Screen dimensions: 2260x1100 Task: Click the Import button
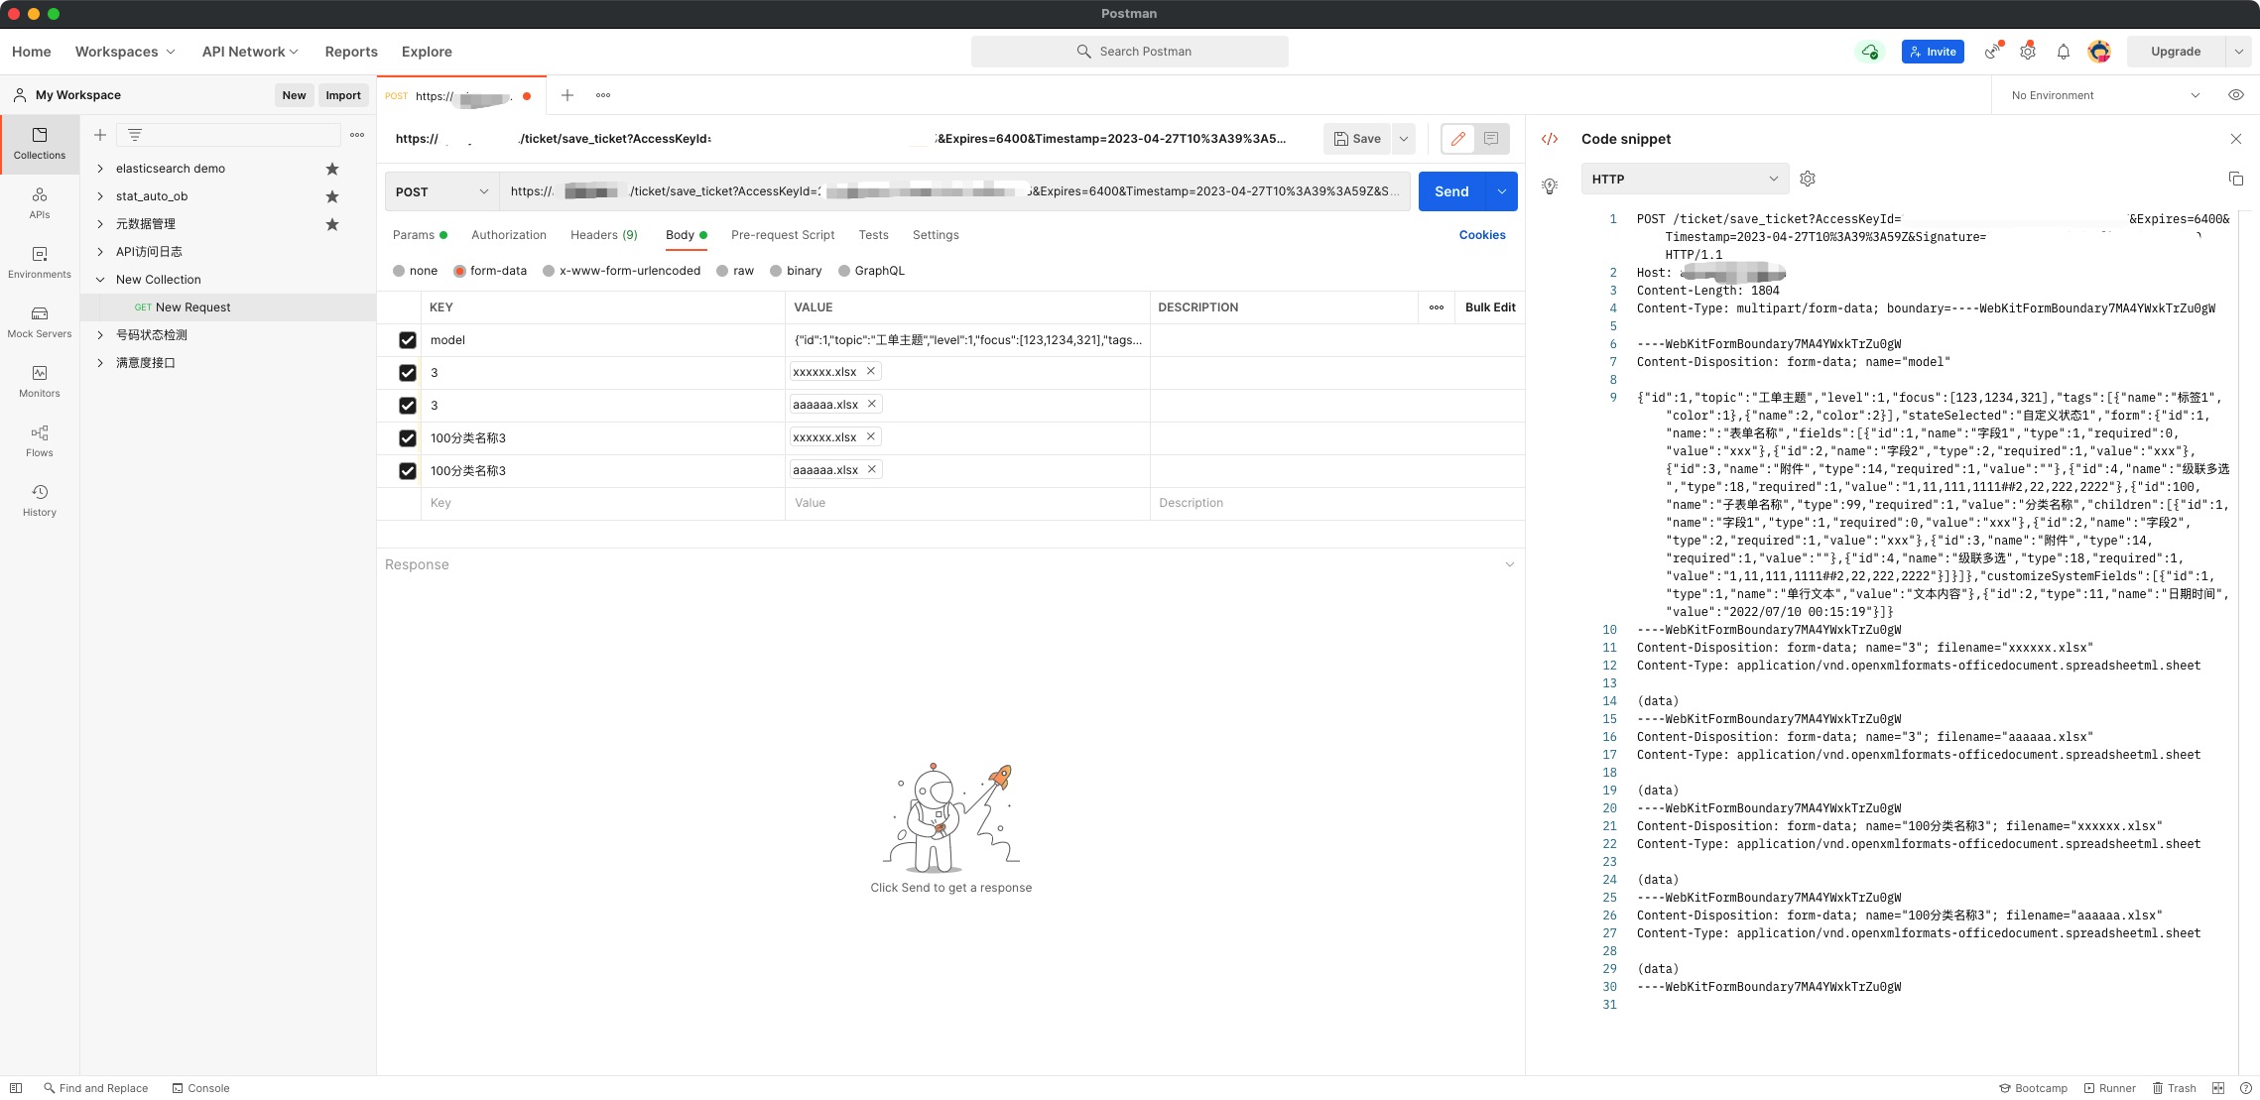tap(343, 95)
